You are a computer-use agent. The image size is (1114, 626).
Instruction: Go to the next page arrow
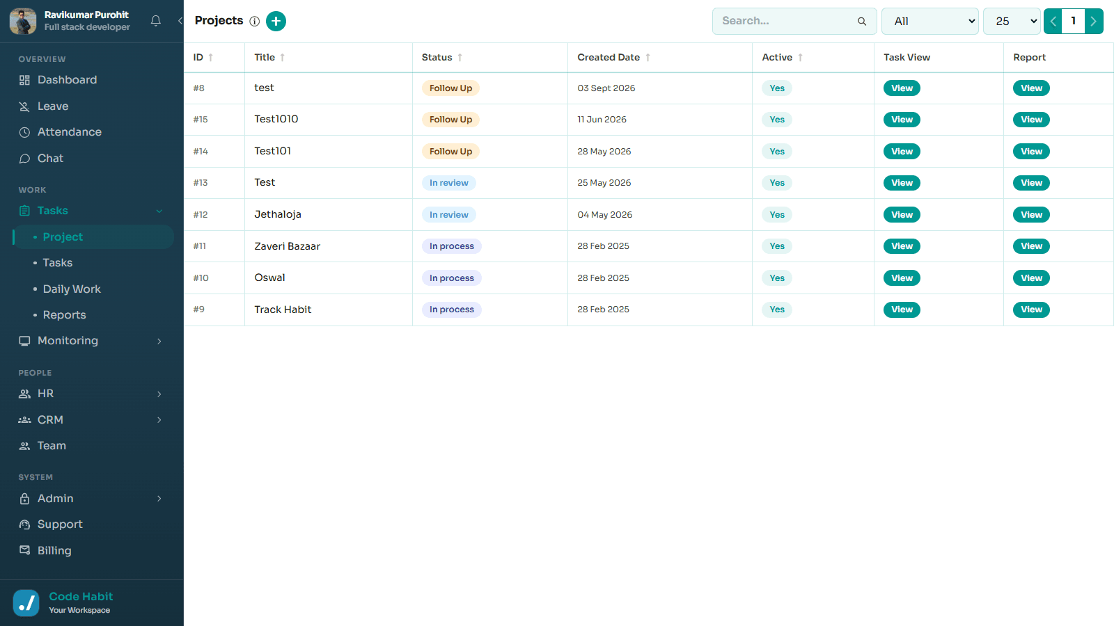click(1094, 21)
